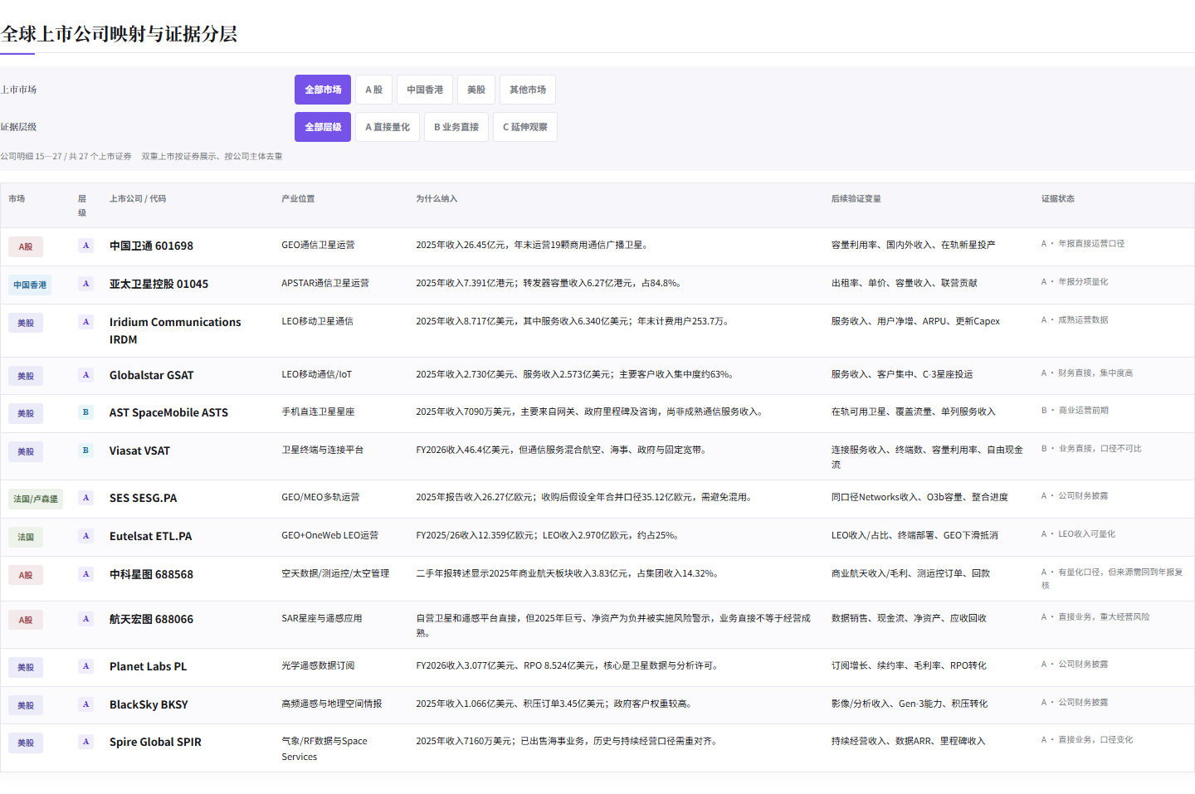Click the B level badge for Viasat

pos(85,451)
